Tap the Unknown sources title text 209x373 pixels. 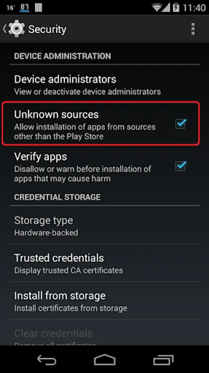[57, 114]
